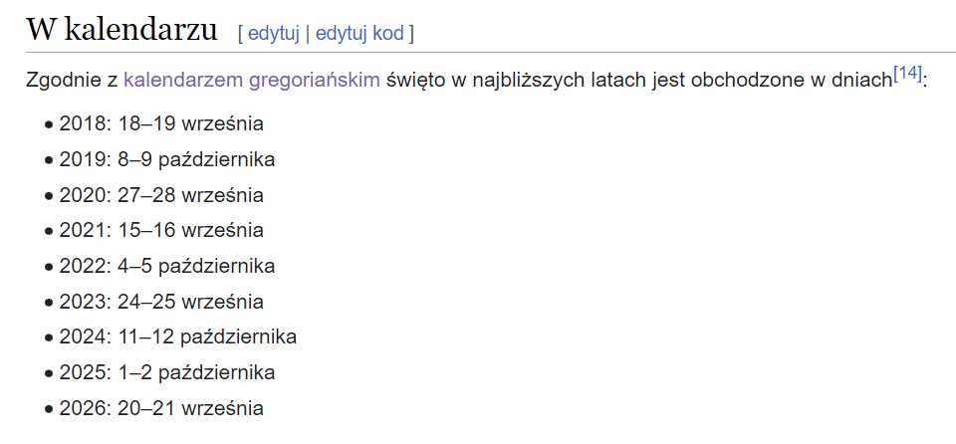Select the 2024: 11–12 października entry
Image resolution: width=956 pixels, height=444 pixels.
pos(178,337)
